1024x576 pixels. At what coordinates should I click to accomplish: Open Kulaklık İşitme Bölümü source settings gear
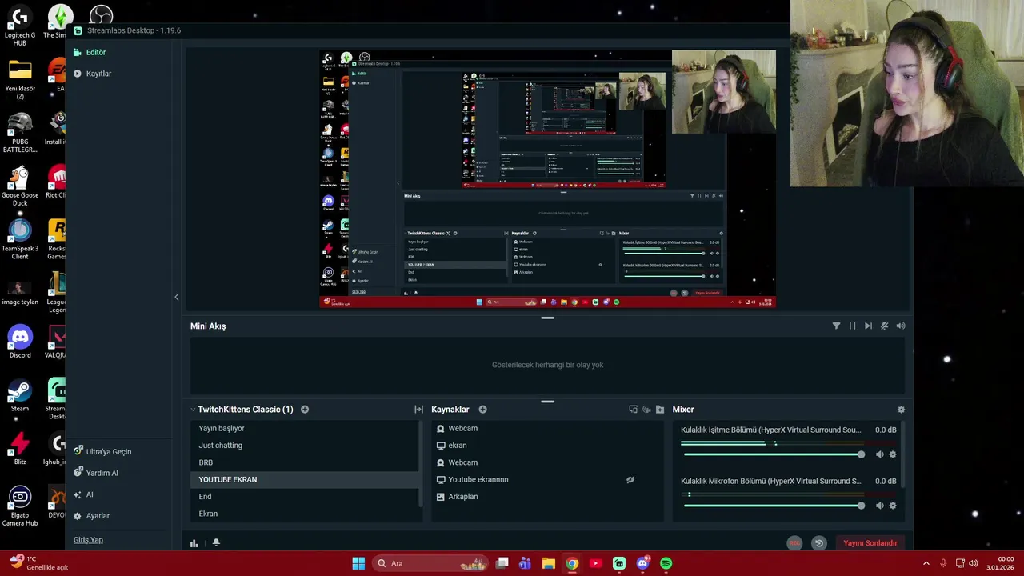tap(893, 454)
